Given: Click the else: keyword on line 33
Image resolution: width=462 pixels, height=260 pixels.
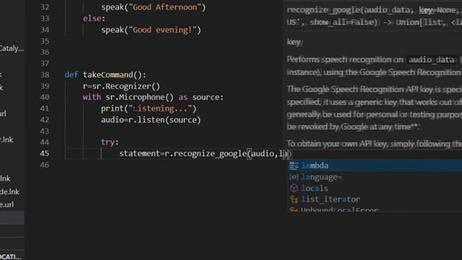Looking at the screenshot, I should click(94, 19).
